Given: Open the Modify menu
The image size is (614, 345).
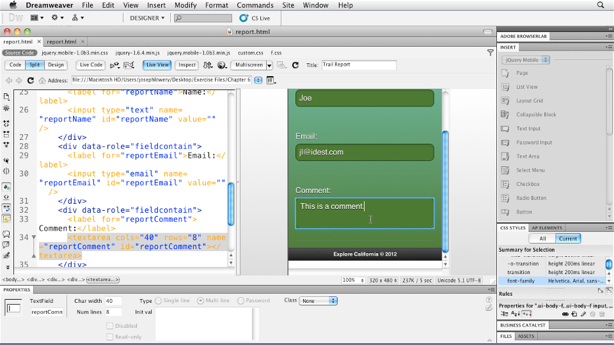Looking at the screenshot, I should click(x=185, y=5).
